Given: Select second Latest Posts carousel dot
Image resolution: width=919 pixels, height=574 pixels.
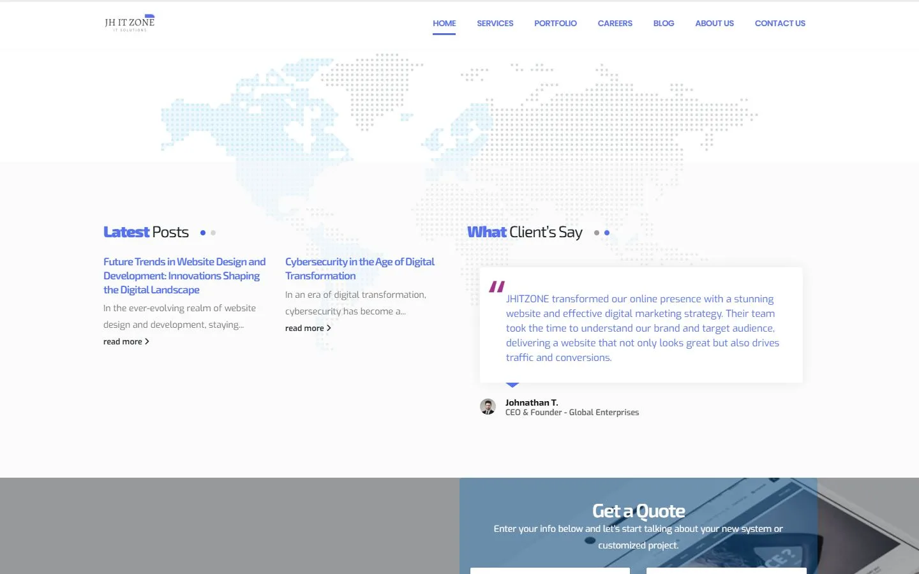Looking at the screenshot, I should pyautogui.click(x=213, y=233).
